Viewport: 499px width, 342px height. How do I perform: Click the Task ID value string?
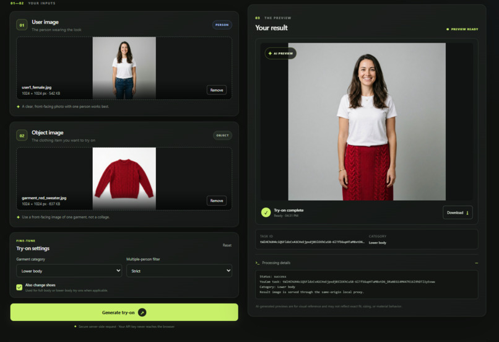pyautogui.click(x=312, y=242)
